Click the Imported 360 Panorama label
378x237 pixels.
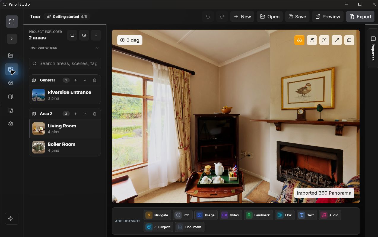pos(324,193)
